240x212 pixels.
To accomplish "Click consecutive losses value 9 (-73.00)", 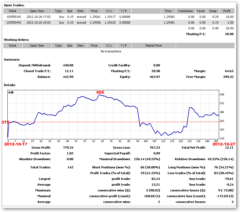I will tap(226, 190).
